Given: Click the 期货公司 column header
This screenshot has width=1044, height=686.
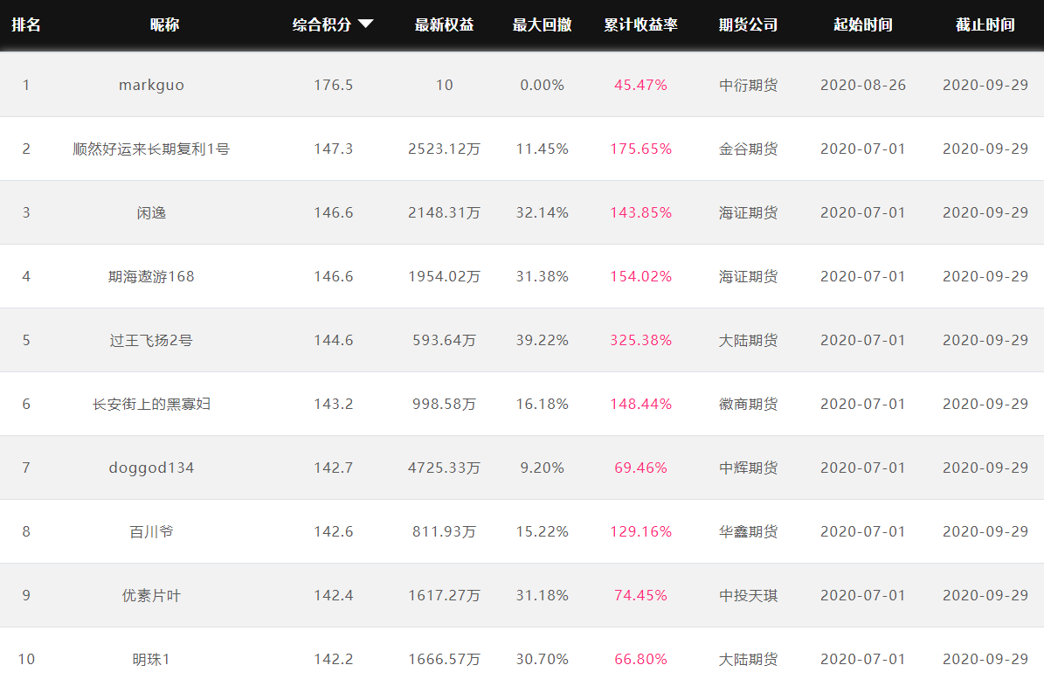Looking at the screenshot, I should pyautogui.click(x=749, y=24).
